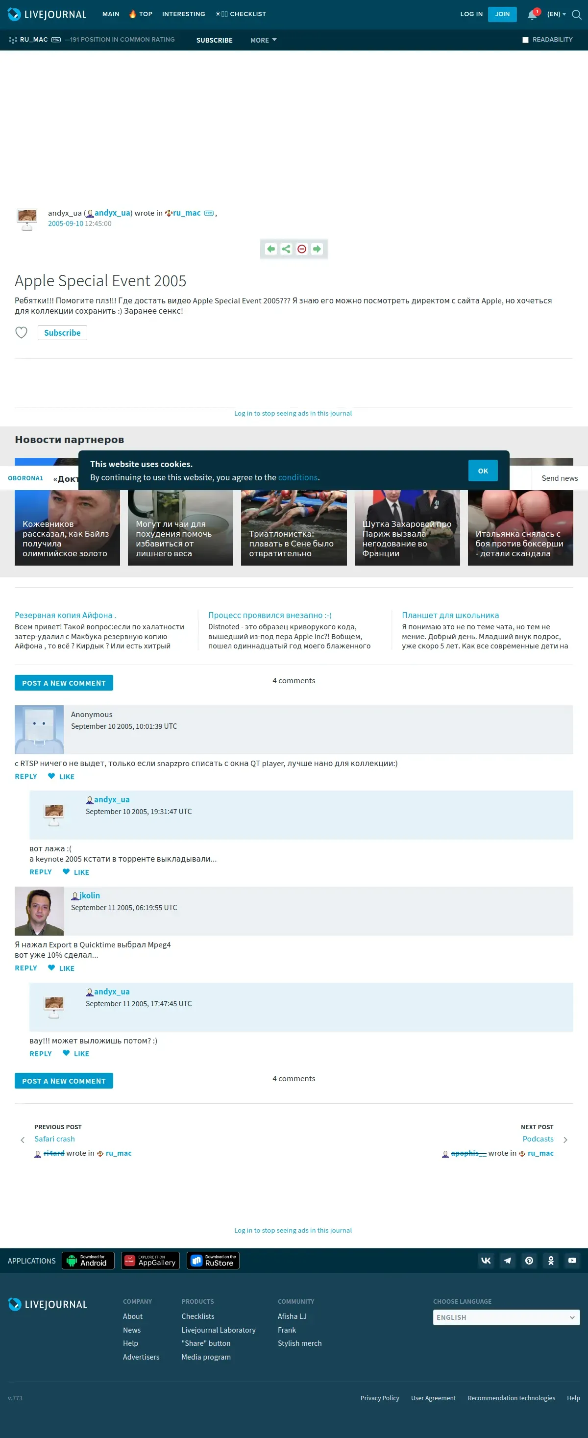The image size is (588, 1438).
Task: Open 'Резервная копия Айфона' related post
Action: tap(65, 615)
